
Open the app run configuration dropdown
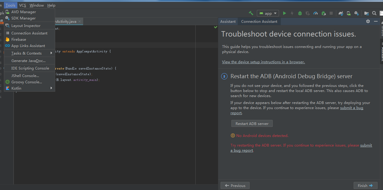[268, 13]
